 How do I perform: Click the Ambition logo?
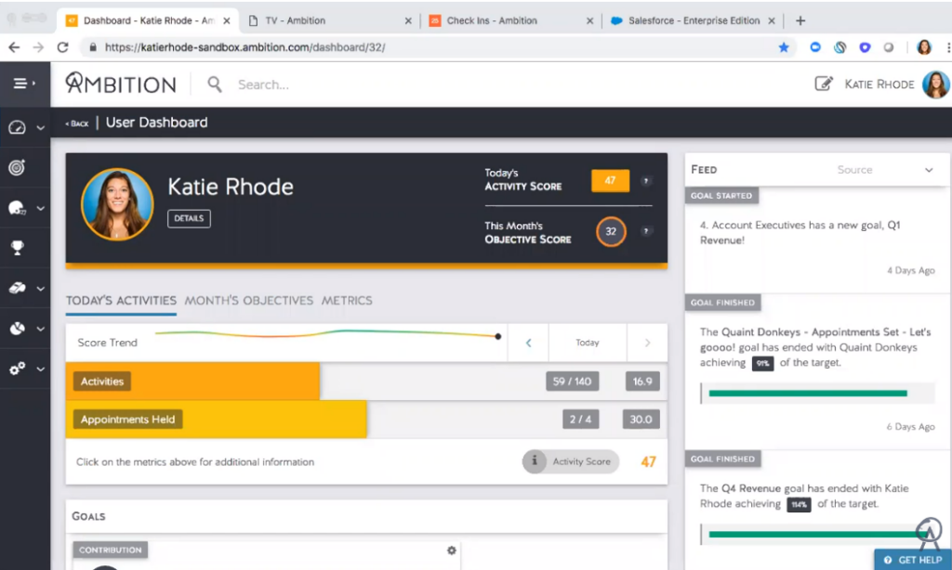click(x=121, y=83)
